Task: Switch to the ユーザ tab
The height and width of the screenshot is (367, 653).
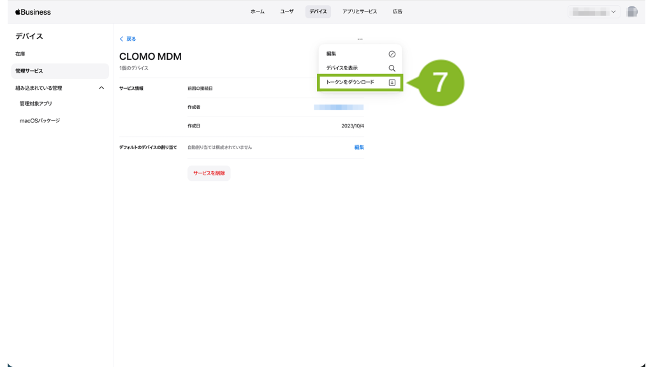Action: click(287, 11)
